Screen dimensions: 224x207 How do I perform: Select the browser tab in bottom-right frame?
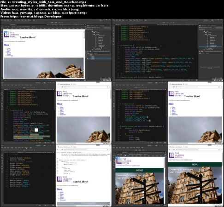click(177, 147)
